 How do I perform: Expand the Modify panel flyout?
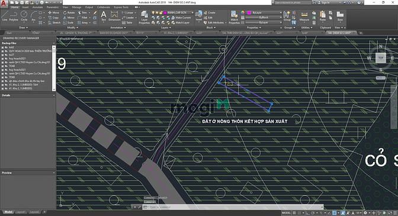[x=73, y=27]
